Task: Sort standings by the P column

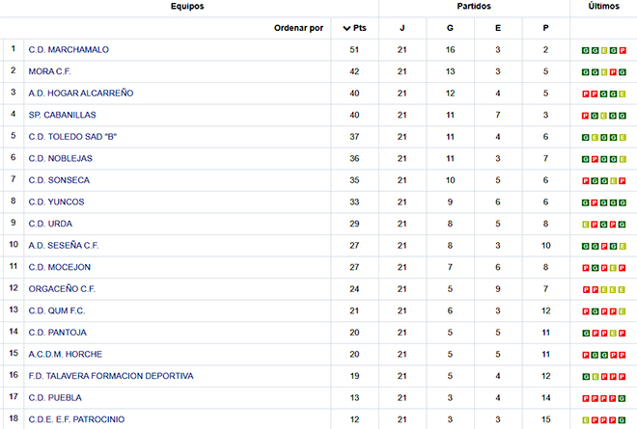Action: coord(545,28)
